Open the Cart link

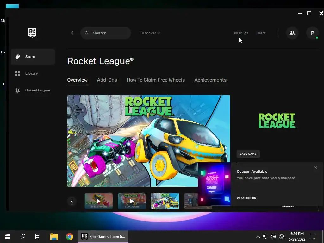(261, 33)
